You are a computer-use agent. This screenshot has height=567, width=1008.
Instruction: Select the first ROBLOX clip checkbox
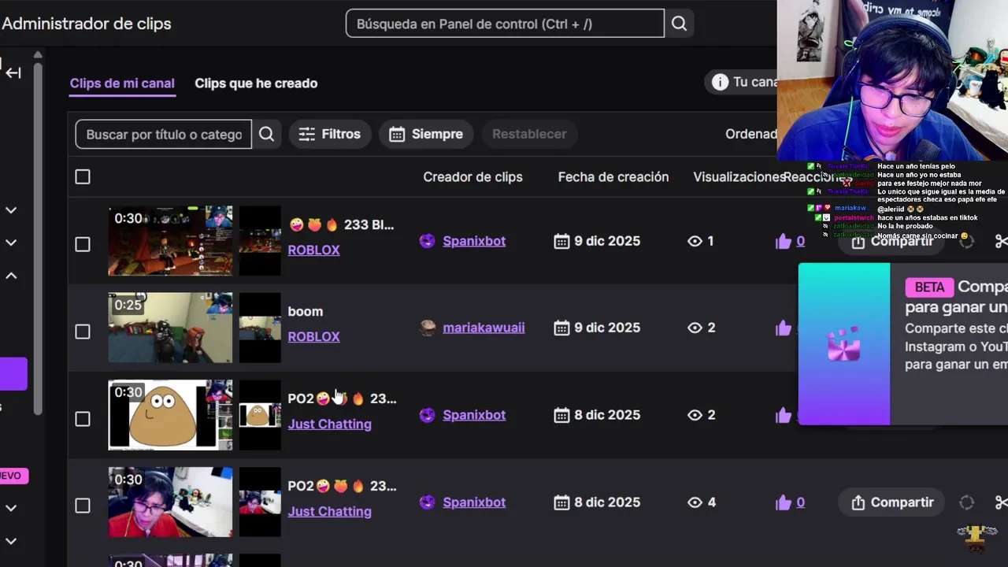83,244
